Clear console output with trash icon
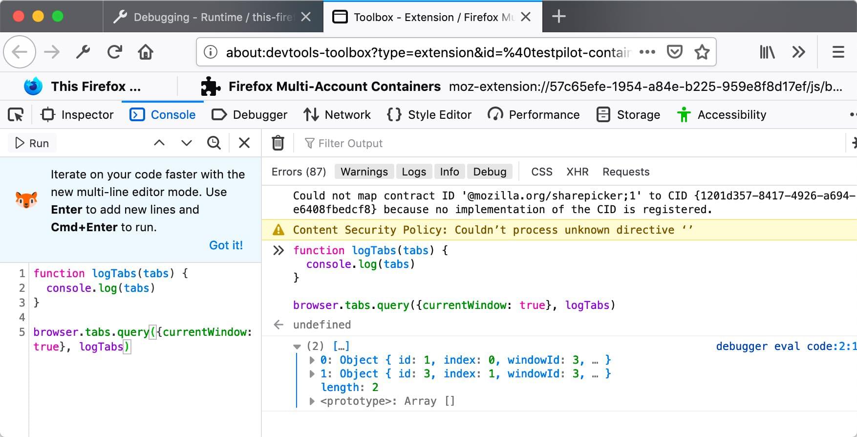Screen dimensions: 857x437 (278, 143)
